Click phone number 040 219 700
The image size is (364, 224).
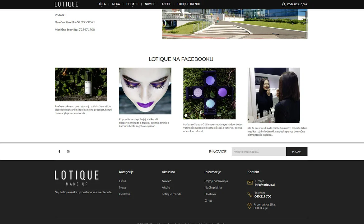[x=263, y=196]
